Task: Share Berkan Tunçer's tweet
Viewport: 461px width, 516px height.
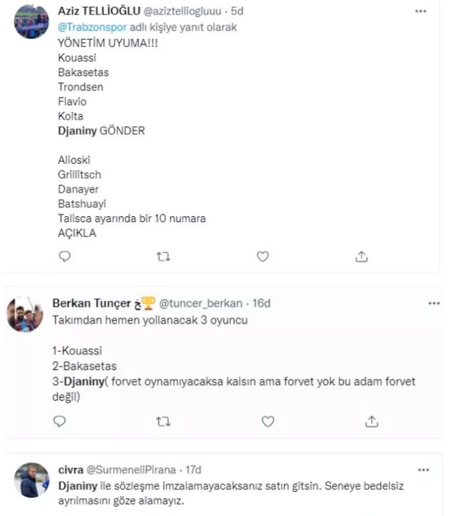Action: (373, 421)
